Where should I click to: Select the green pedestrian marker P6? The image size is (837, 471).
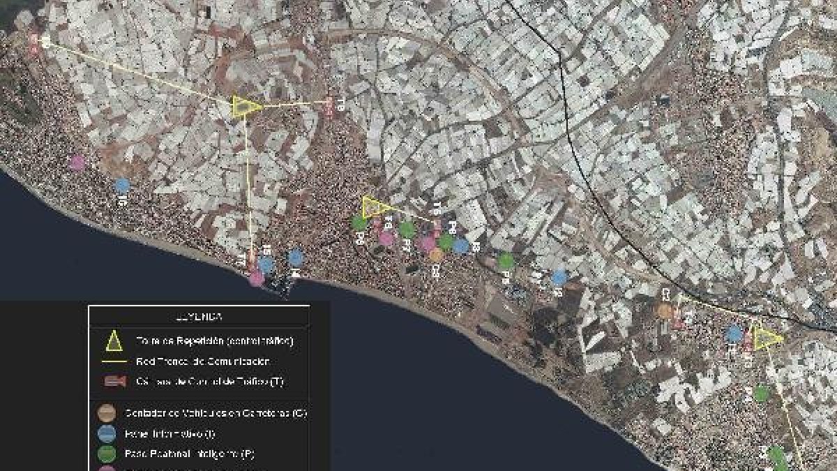(x=359, y=223)
